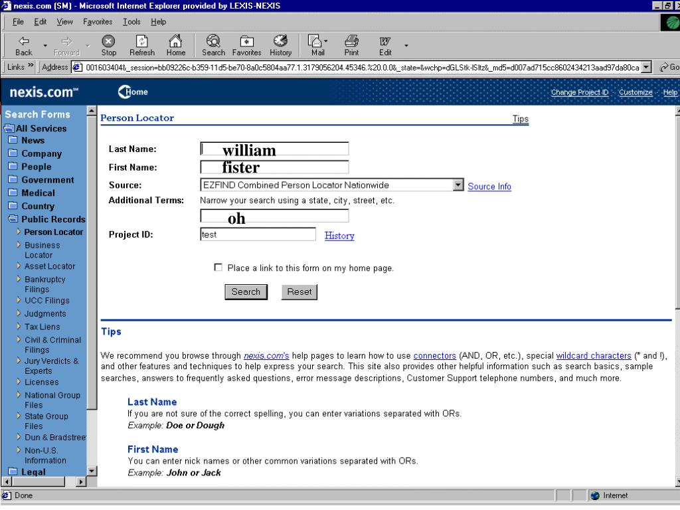Click the sidebar horizontal scroll right arrow

click(x=81, y=481)
